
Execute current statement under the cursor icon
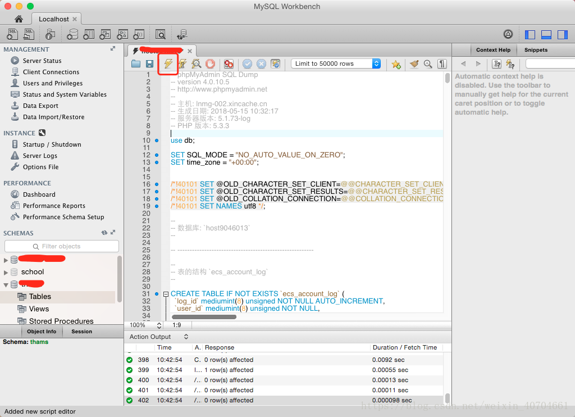pyautogui.click(x=182, y=64)
